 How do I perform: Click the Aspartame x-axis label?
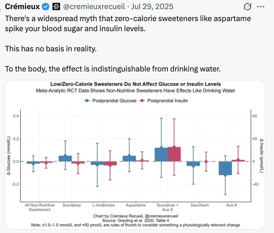coord(135,205)
